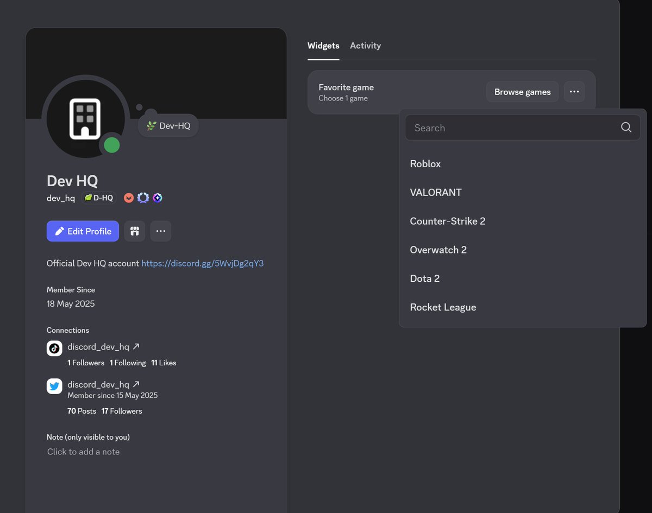Click the 'Choose 1 game' widget subtitle
Screen dimensions: 652x513
click(343, 98)
